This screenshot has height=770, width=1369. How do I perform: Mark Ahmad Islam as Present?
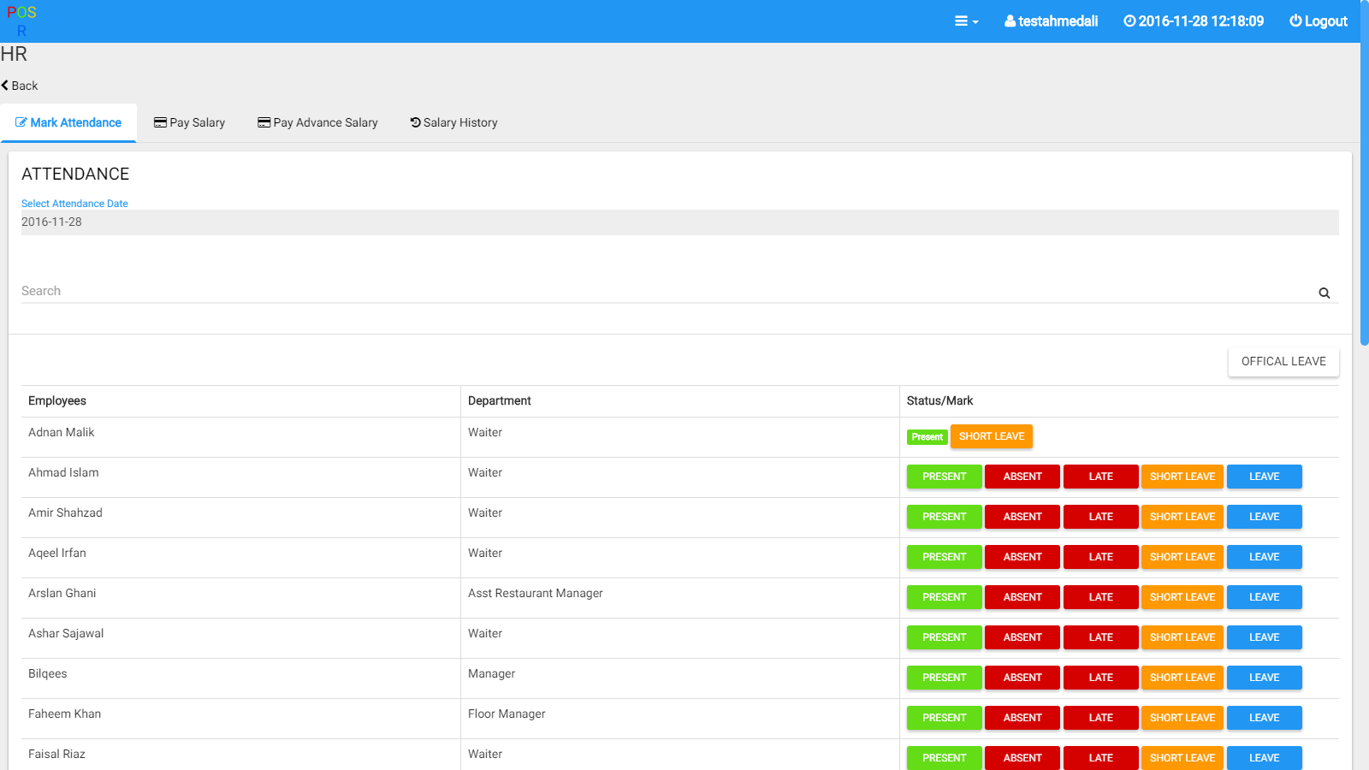click(944, 477)
